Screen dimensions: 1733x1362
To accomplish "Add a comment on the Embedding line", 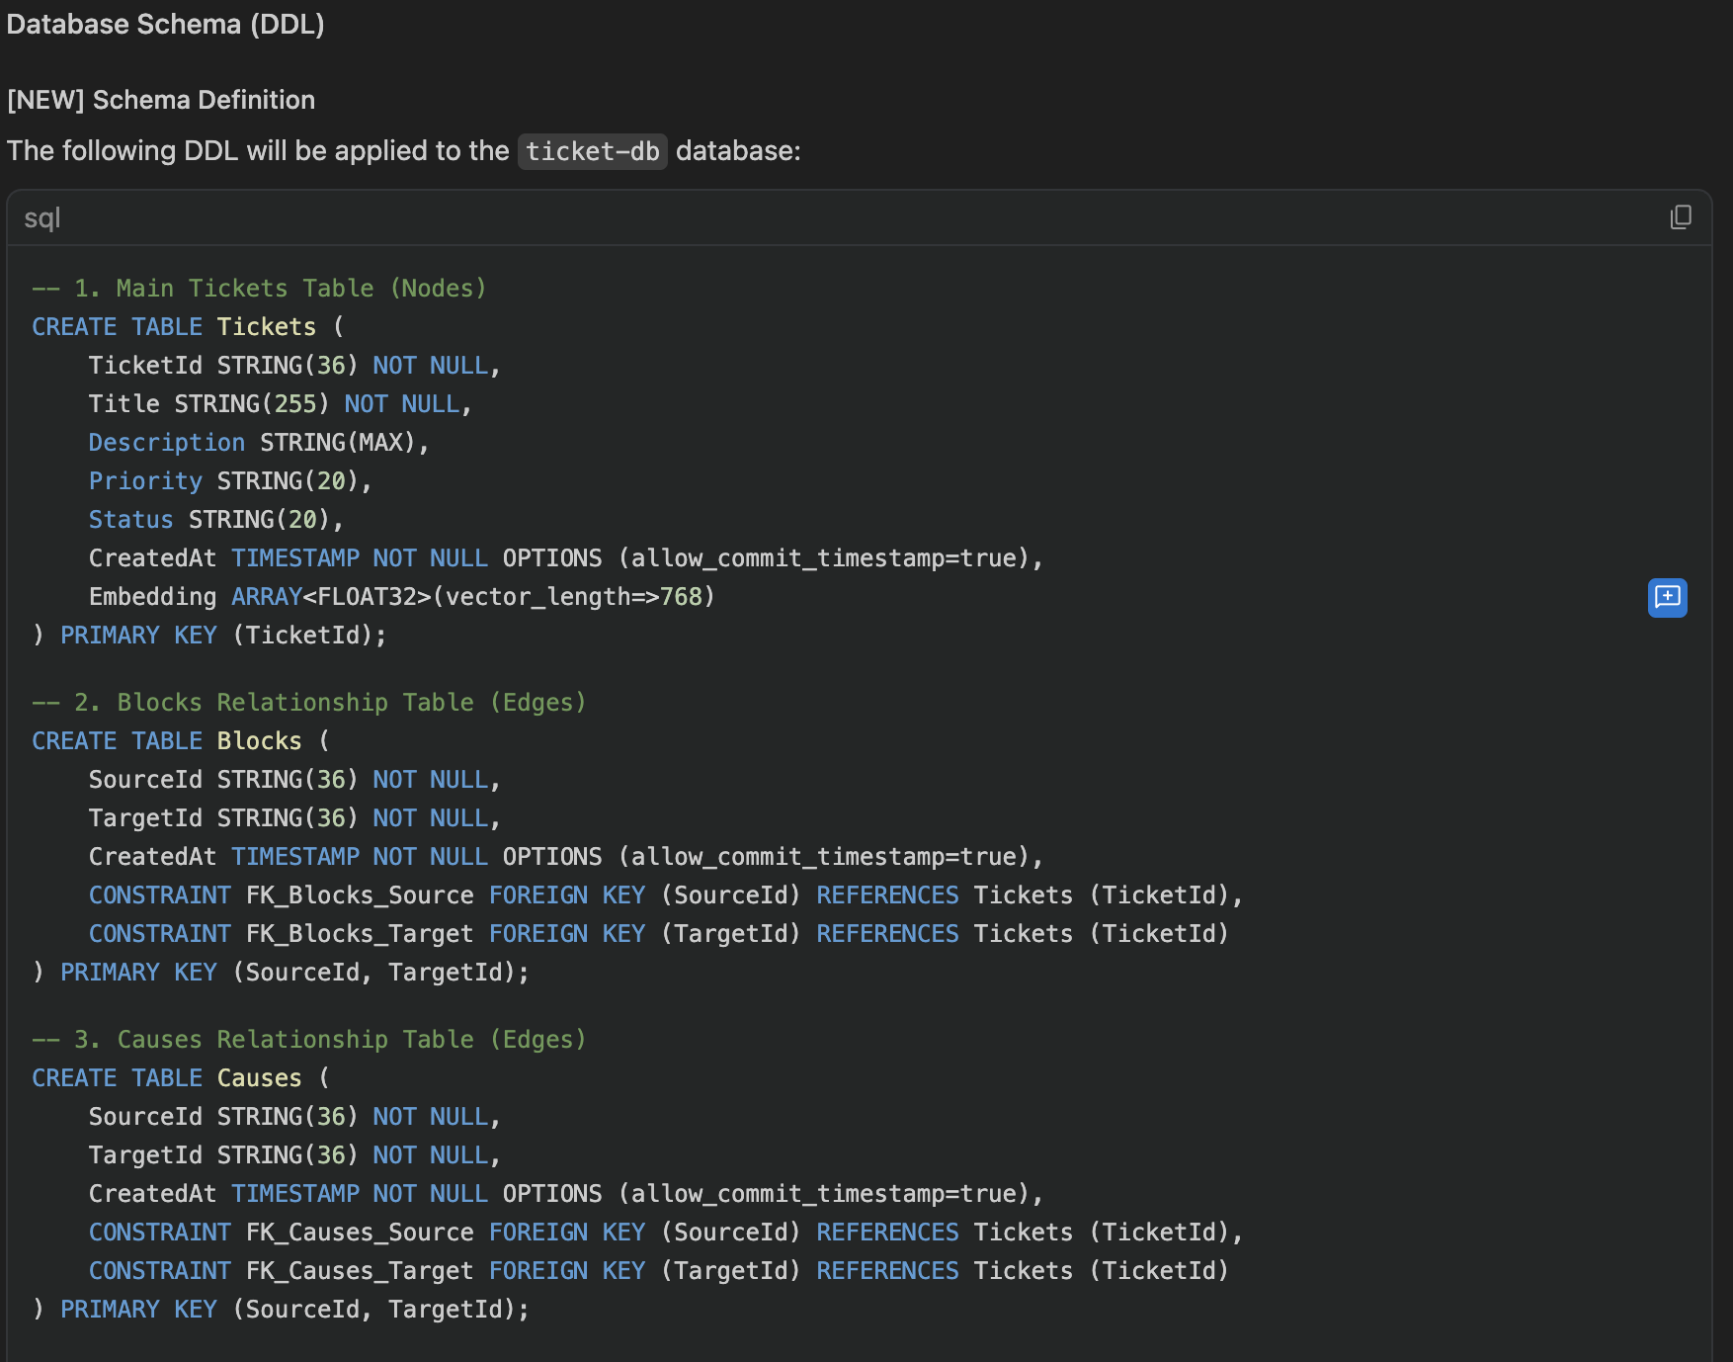I will pos(1667,597).
